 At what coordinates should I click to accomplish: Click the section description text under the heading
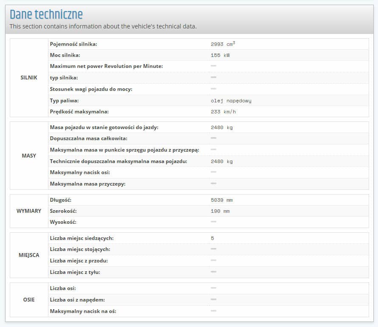[x=103, y=26]
